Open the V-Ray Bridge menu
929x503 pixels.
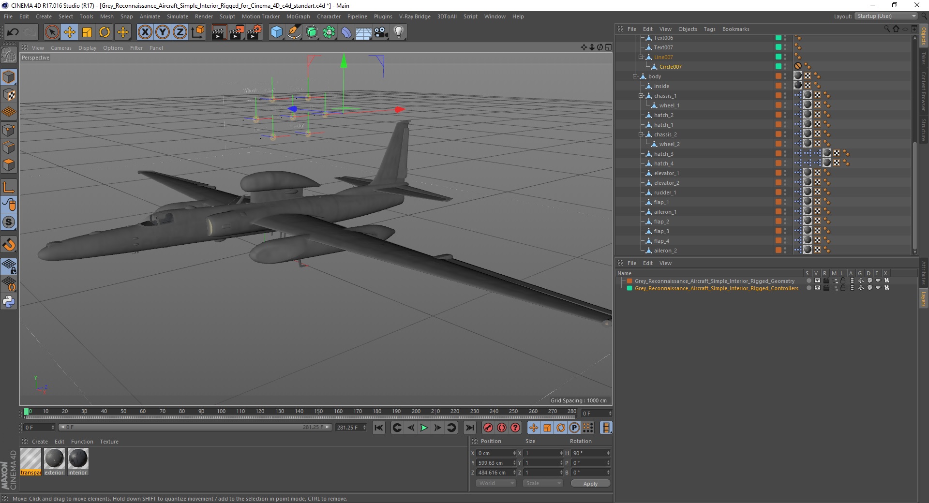pyautogui.click(x=415, y=16)
